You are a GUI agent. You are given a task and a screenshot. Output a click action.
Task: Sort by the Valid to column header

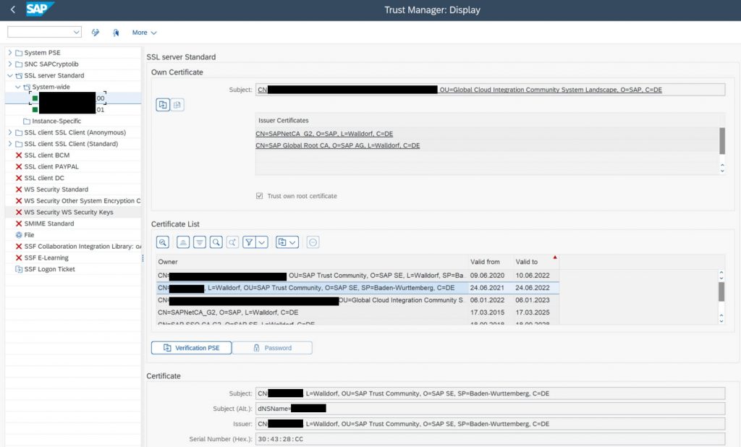pos(536,262)
